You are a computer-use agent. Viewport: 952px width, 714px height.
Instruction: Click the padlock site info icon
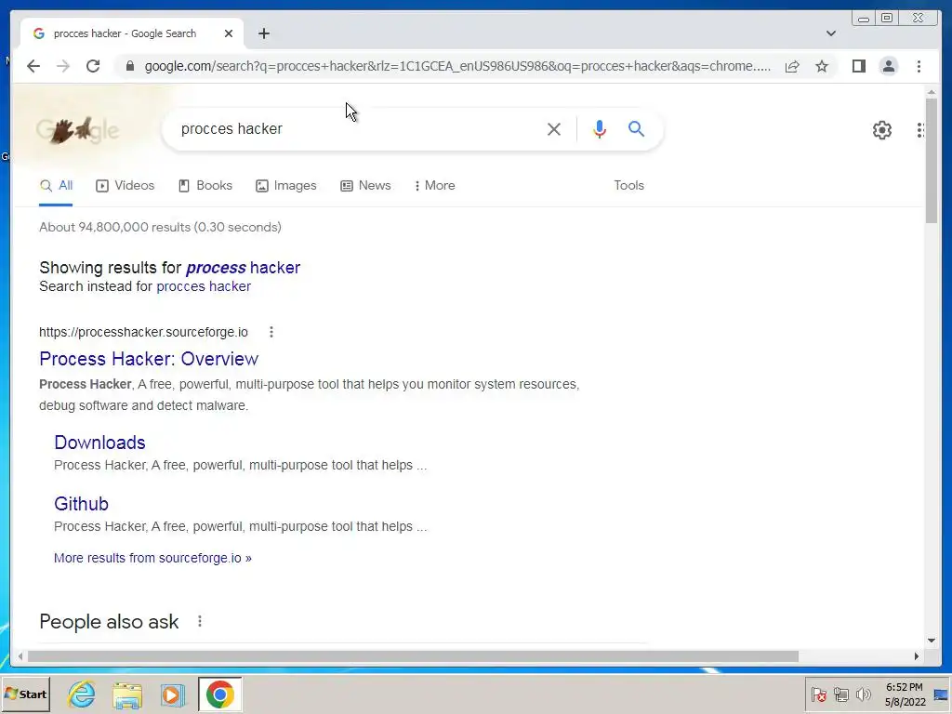click(x=129, y=66)
